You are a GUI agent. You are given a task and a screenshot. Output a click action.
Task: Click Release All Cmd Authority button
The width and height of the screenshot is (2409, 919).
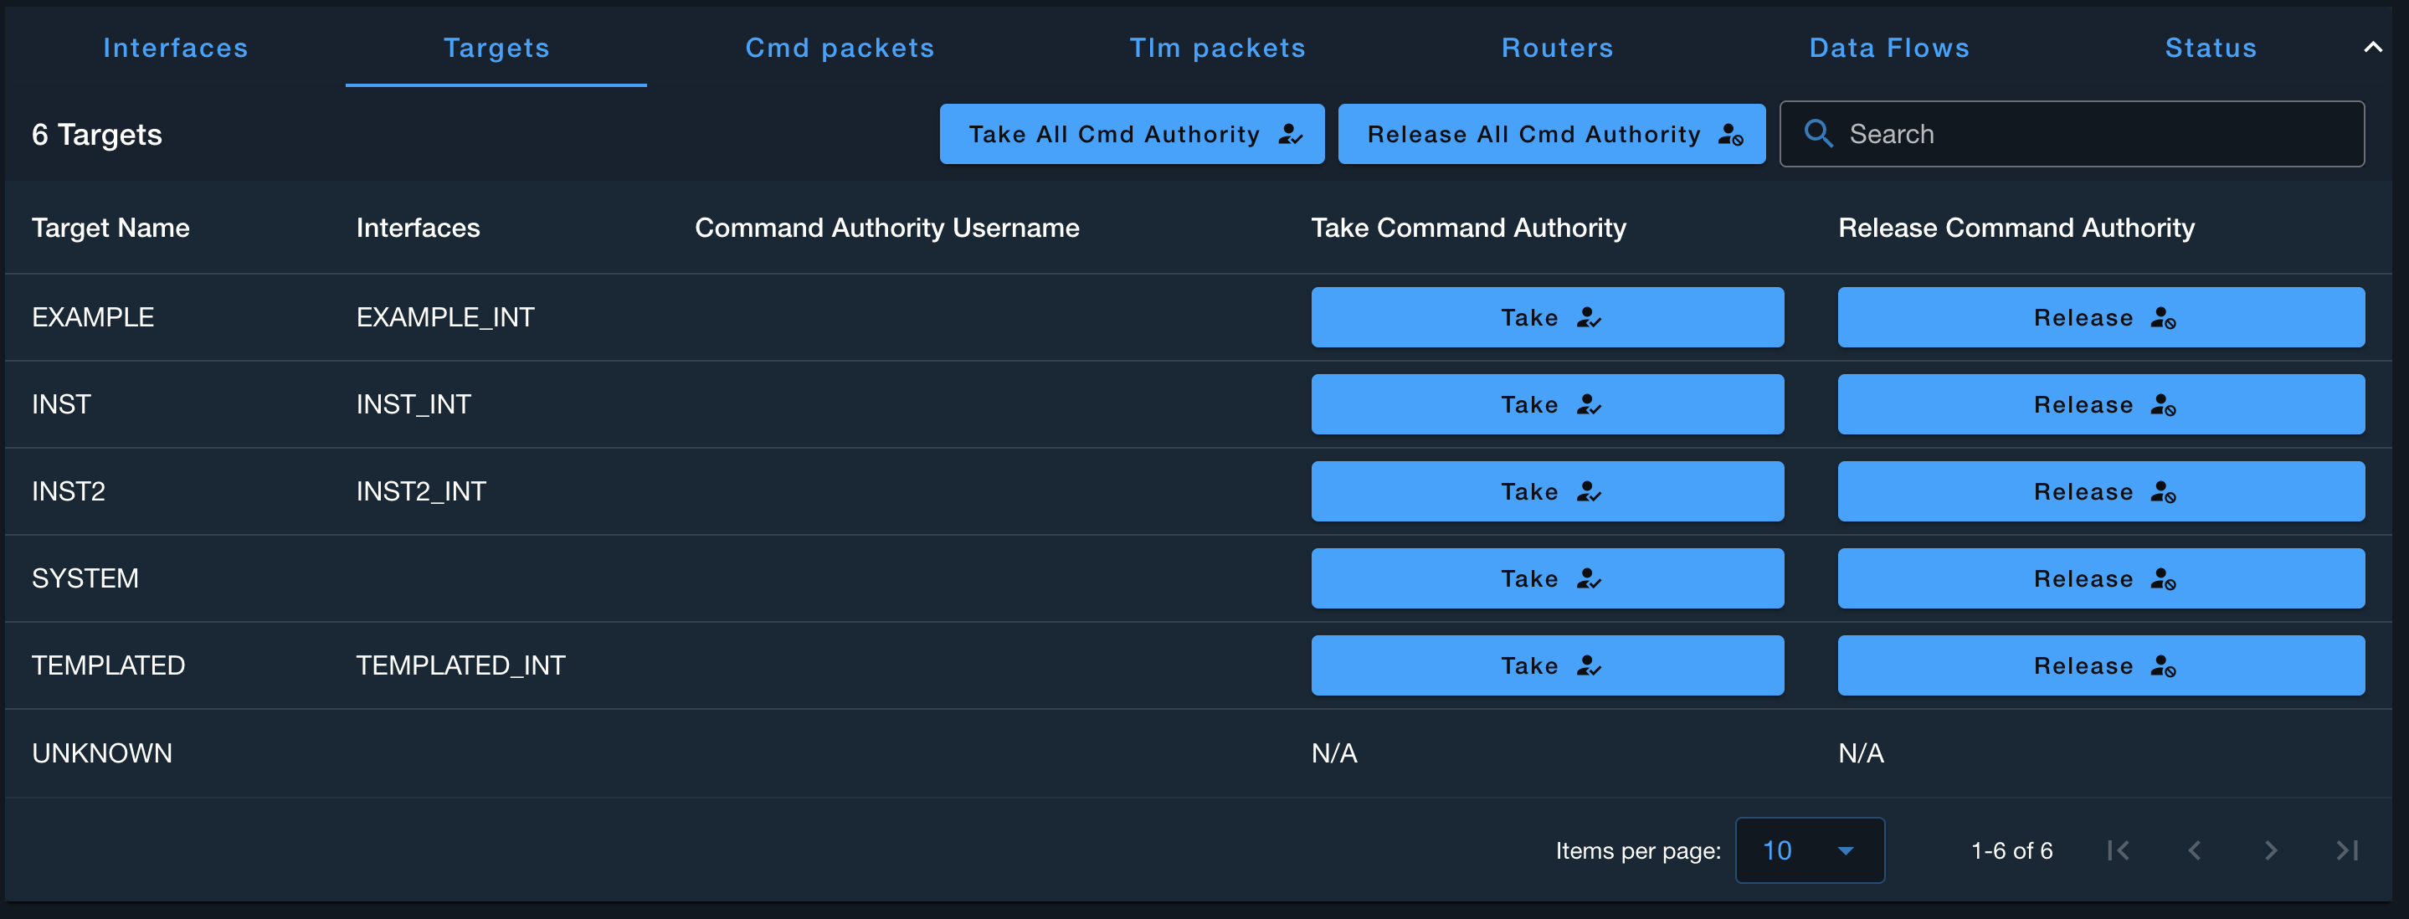point(1550,134)
